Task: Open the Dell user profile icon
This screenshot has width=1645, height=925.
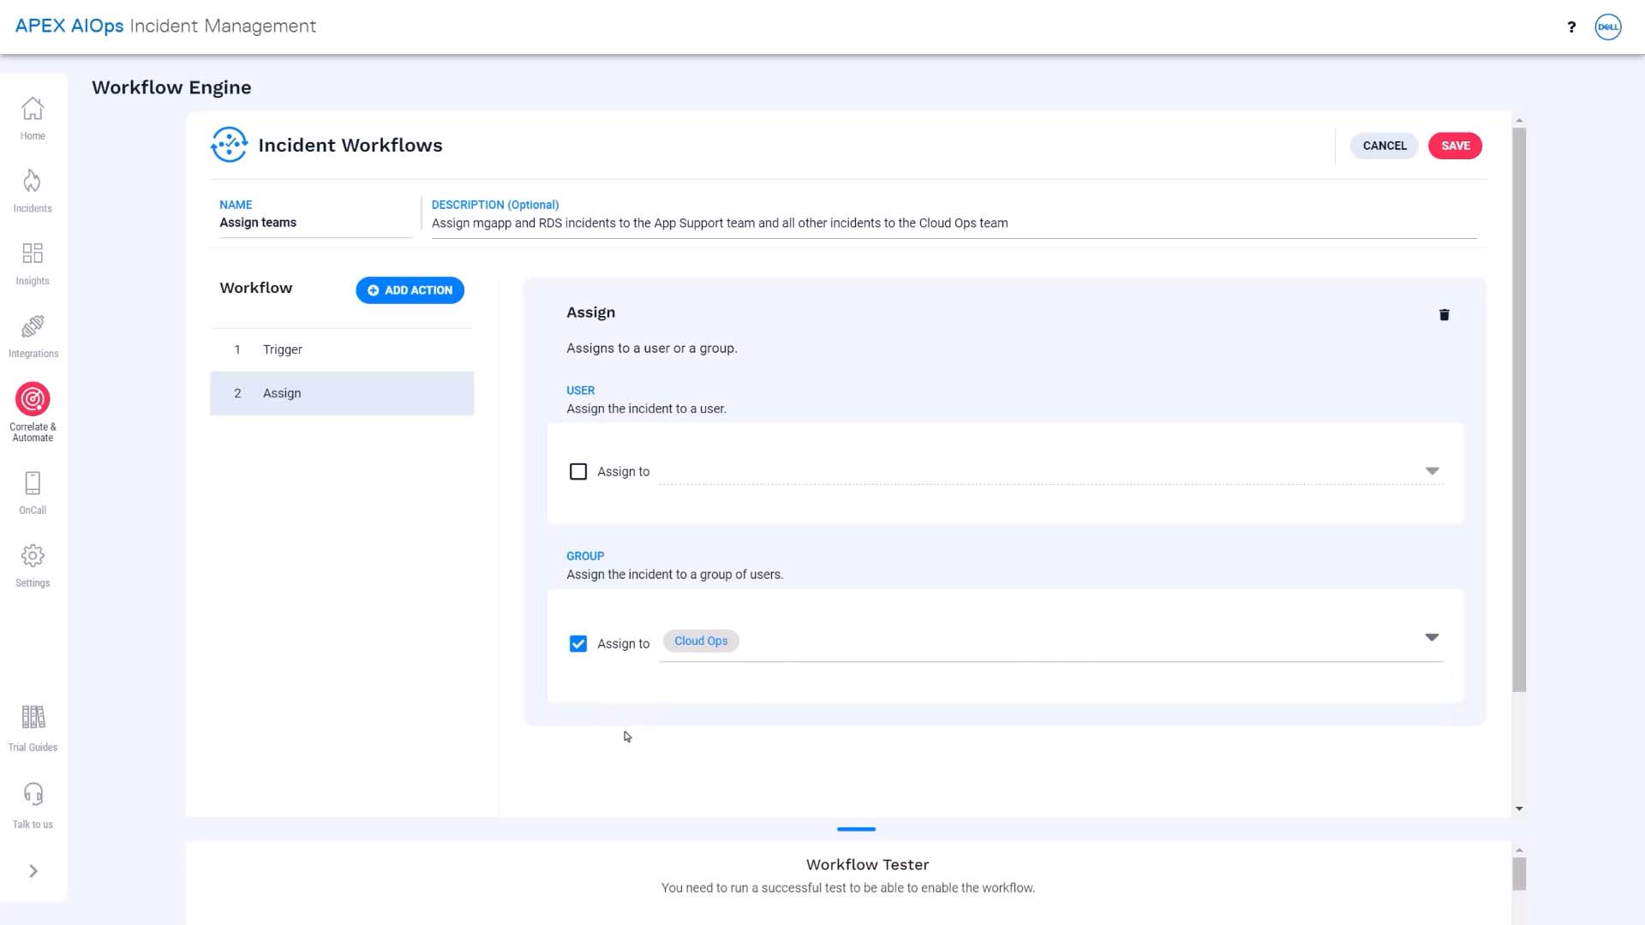Action: (x=1608, y=27)
